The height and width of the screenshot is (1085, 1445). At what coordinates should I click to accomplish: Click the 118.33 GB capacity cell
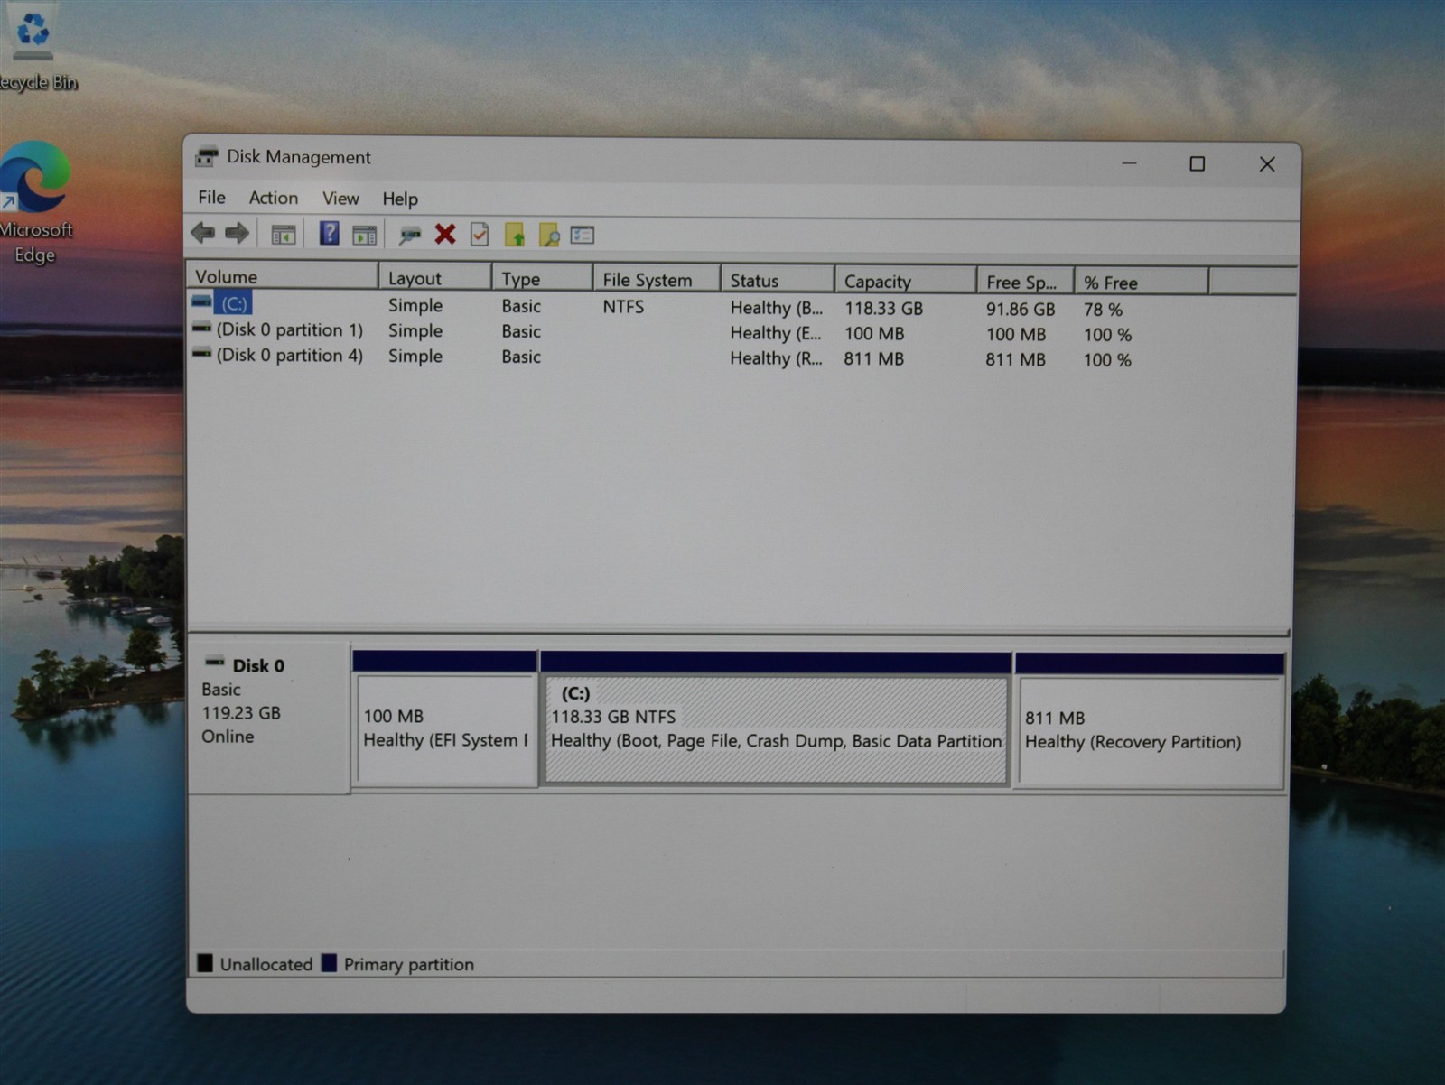pos(883,308)
